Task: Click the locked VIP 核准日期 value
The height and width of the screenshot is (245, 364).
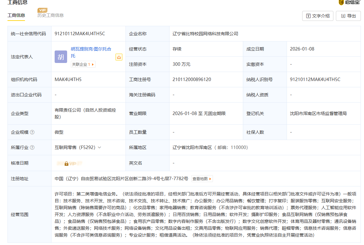Action: click(70, 163)
